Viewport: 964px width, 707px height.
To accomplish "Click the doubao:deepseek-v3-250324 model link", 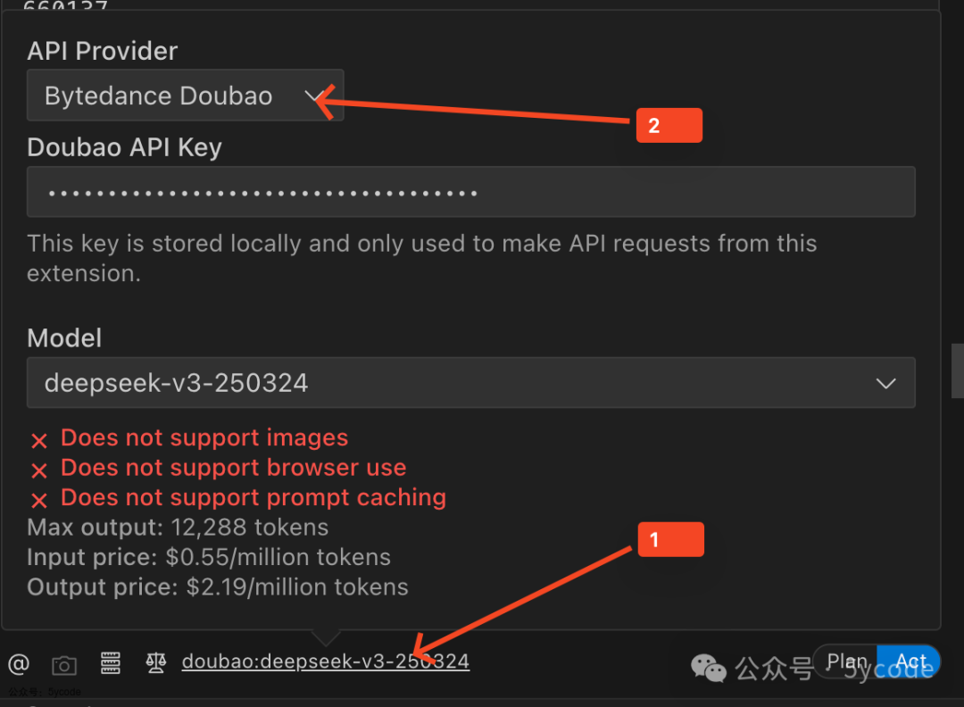I will pos(326,661).
